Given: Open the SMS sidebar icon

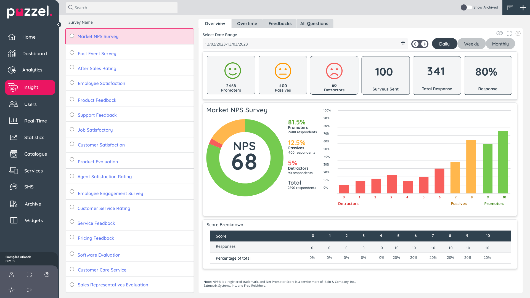Looking at the screenshot, I should click(x=14, y=187).
